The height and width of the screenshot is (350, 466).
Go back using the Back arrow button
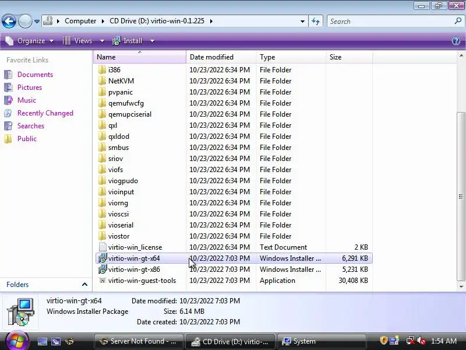[x=9, y=21]
